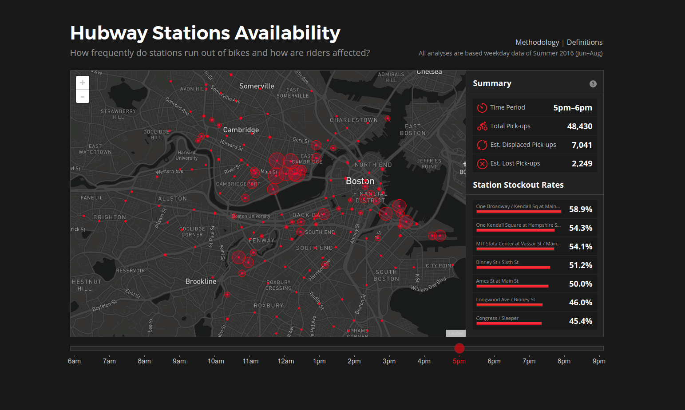Click the Est. Lost Pick-ups X icon
Image resolution: width=685 pixels, height=410 pixels.
(x=482, y=164)
